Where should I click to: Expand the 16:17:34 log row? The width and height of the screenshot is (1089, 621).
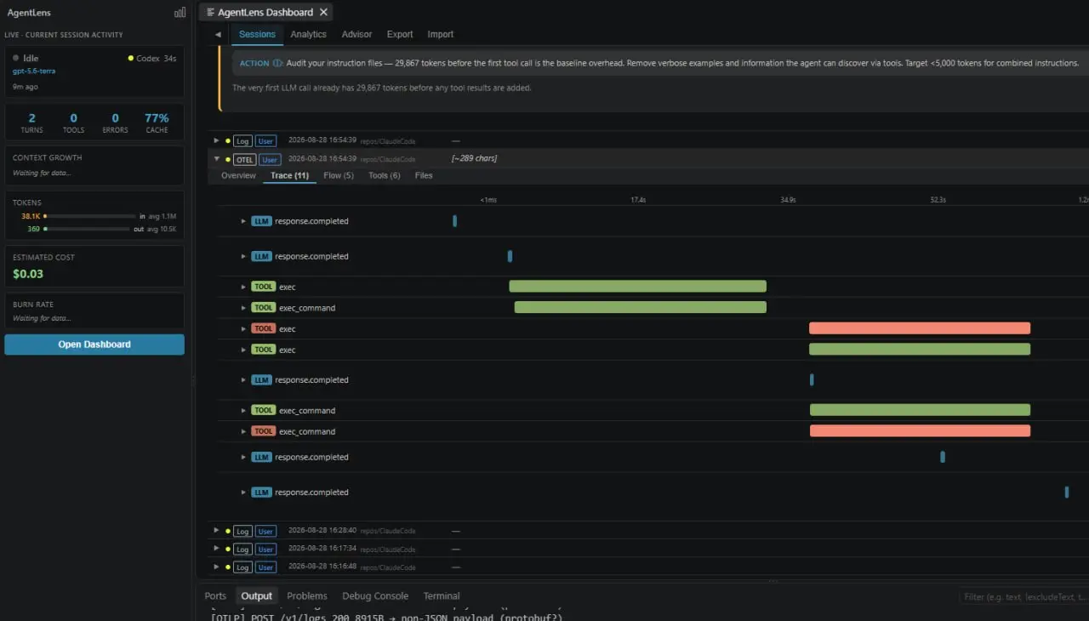click(217, 549)
